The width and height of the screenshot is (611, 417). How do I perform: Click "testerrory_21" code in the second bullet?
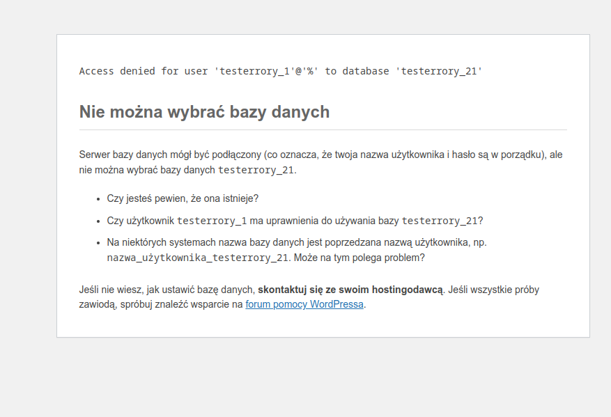click(439, 221)
